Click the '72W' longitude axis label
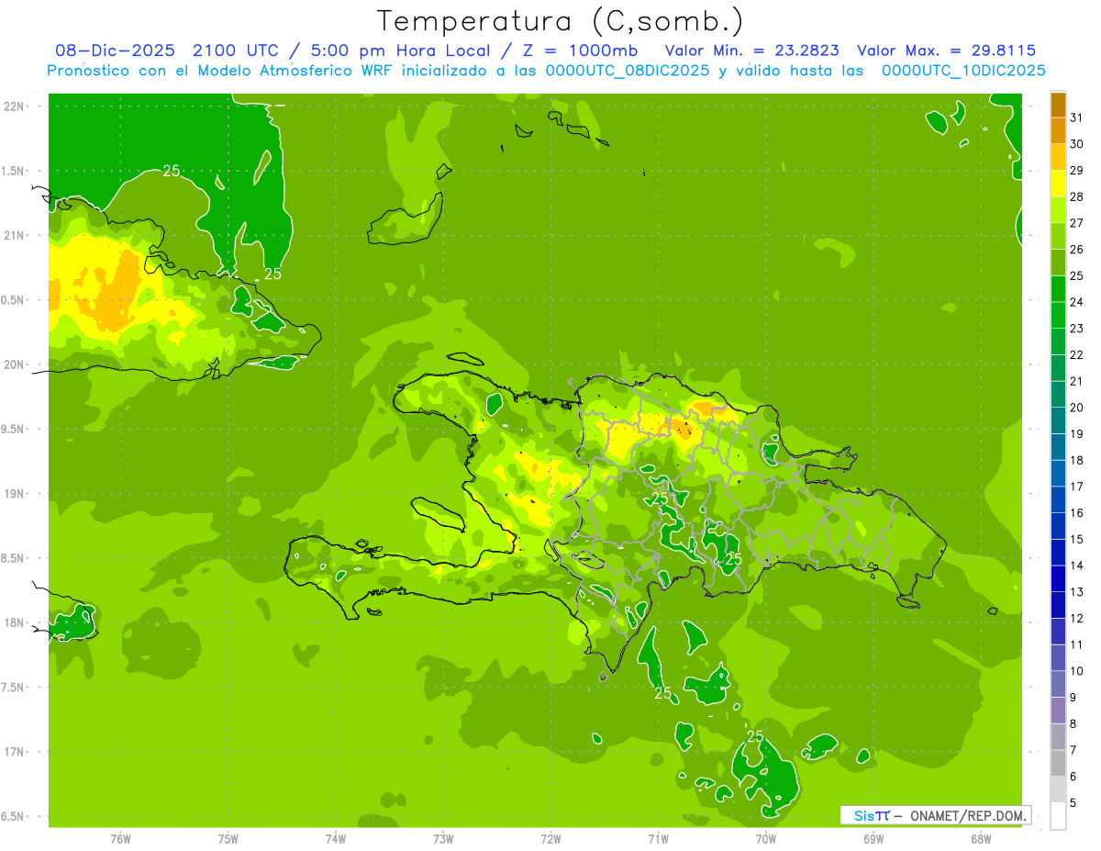1101x851 pixels. pyautogui.click(x=550, y=838)
